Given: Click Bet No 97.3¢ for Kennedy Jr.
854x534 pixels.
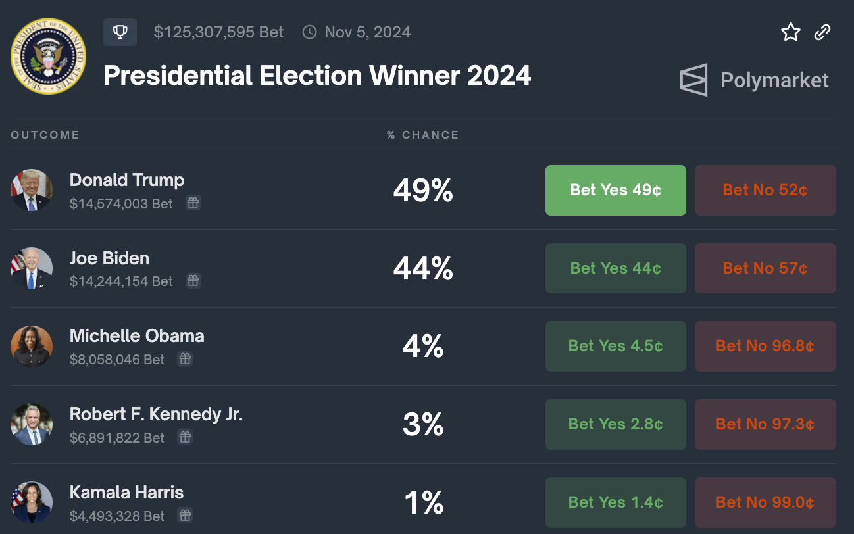Looking at the screenshot, I should pyautogui.click(x=765, y=424).
